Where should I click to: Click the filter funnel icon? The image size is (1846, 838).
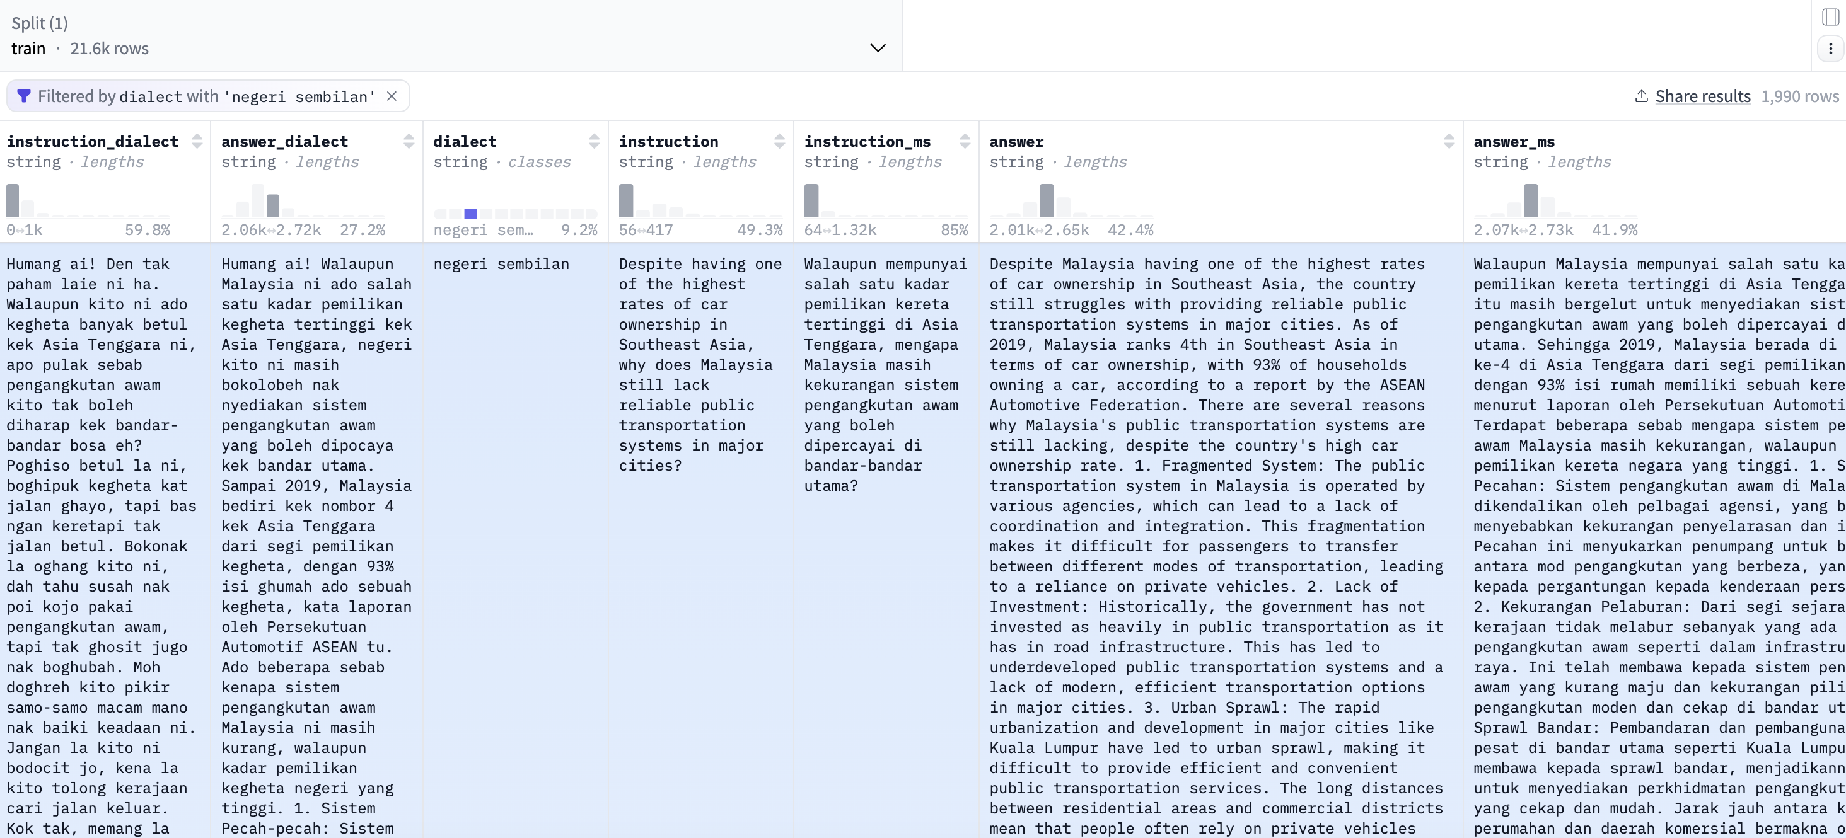click(24, 96)
